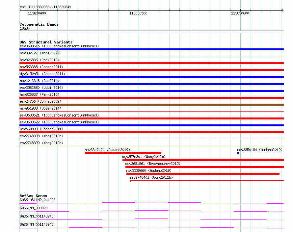Screen dimensions: 293x232
Task: Open variant nsv832727 (Wong2007) label
Action: pos(40,53)
